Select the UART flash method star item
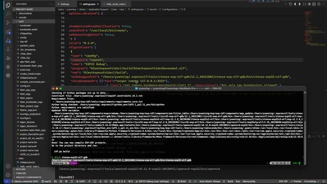This screenshot has height=184, width=327. tap(81, 181)
